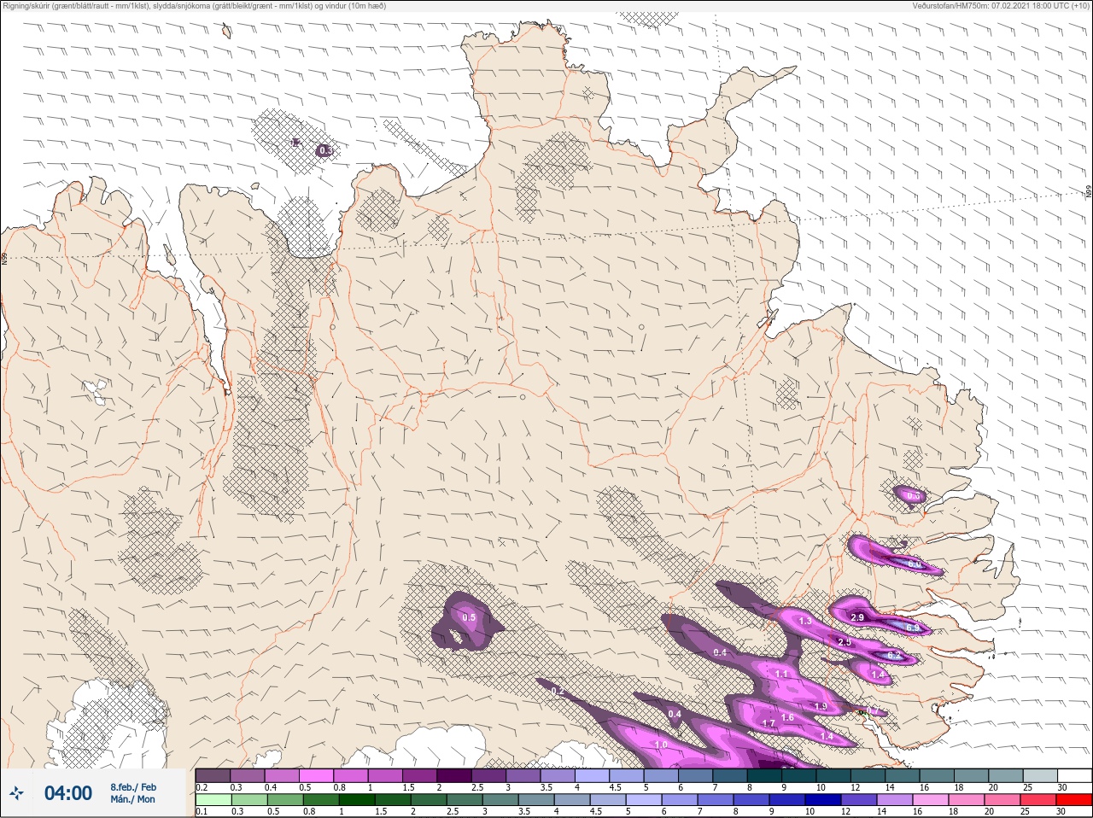1093x818 pixels.
Task: Click the 'Veðurstofan/HM750m' run info header text
Action: (x=1001, y=6)
